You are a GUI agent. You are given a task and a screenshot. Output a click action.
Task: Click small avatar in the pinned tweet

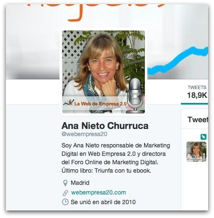tap(196, 152)
